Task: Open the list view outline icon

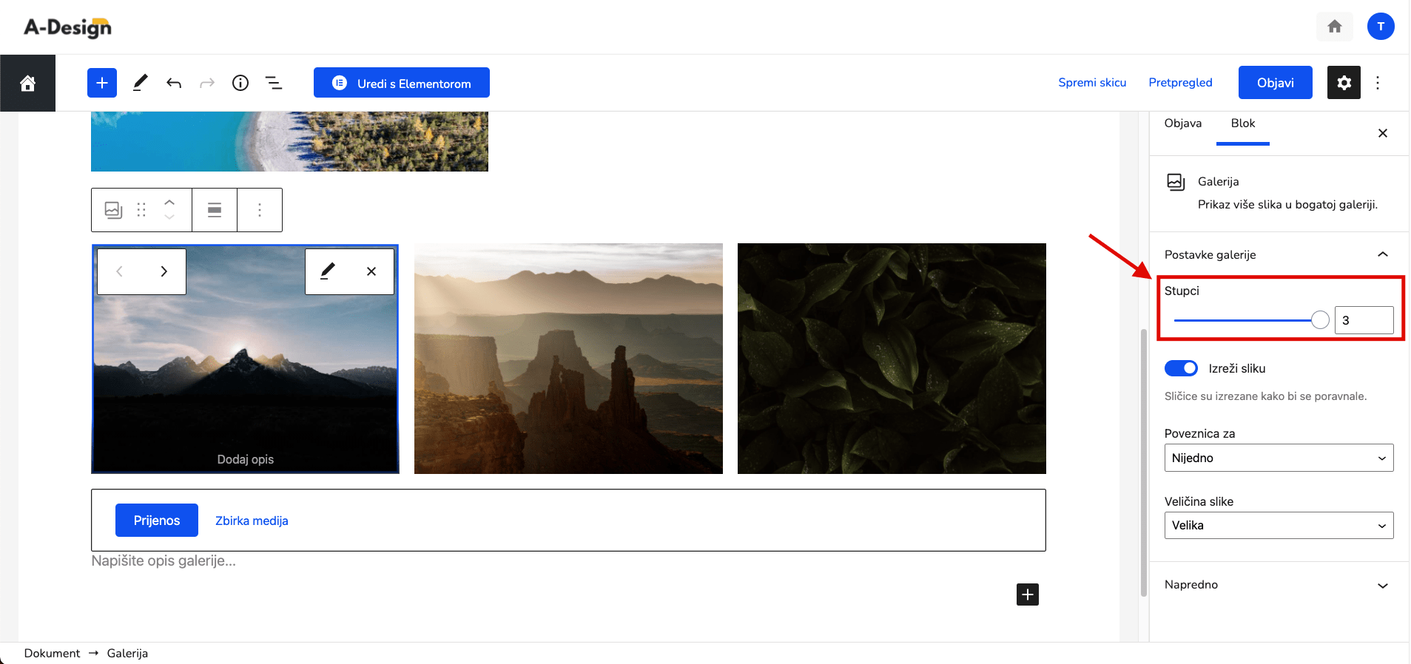Action: pos(274,83)
